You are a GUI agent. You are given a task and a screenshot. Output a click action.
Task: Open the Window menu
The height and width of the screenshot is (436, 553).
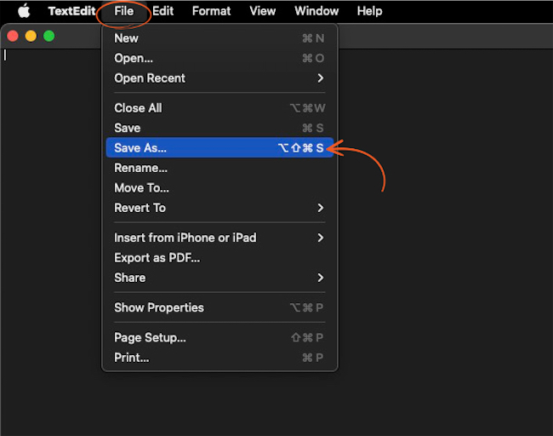[x=316, y=11]
